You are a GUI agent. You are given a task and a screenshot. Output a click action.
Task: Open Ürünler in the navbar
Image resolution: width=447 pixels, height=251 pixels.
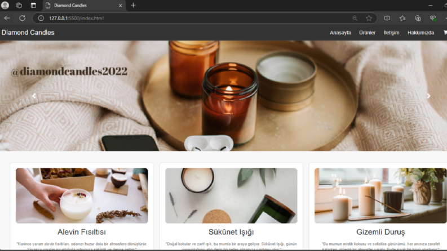point(367,33)
